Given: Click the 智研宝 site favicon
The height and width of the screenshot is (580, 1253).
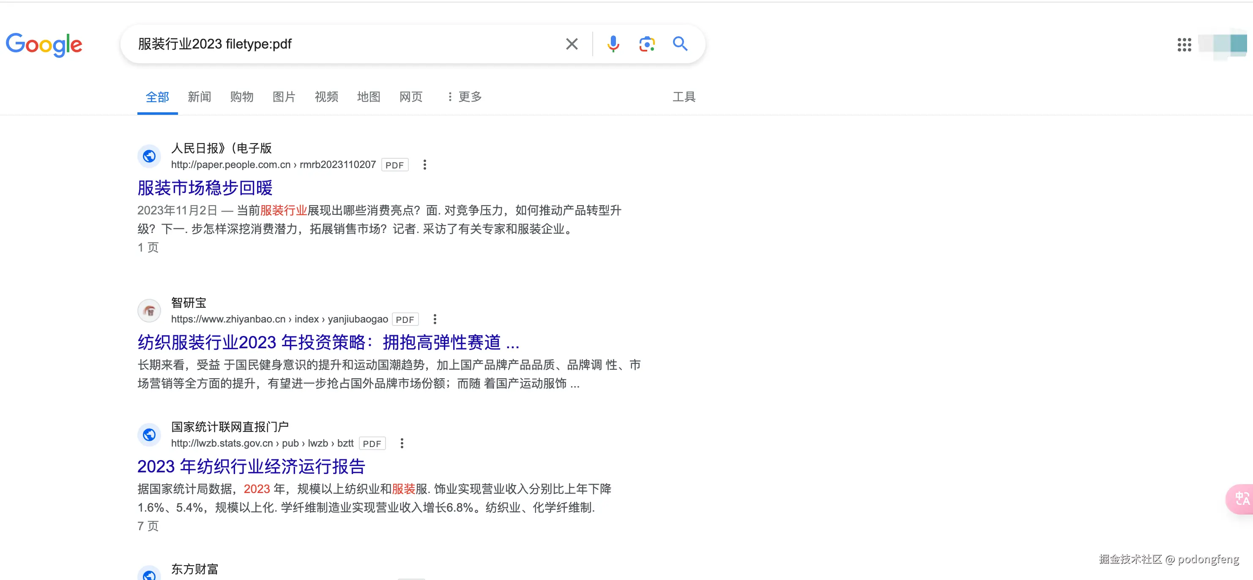Looking at the screenshot, I should [149, 311].
